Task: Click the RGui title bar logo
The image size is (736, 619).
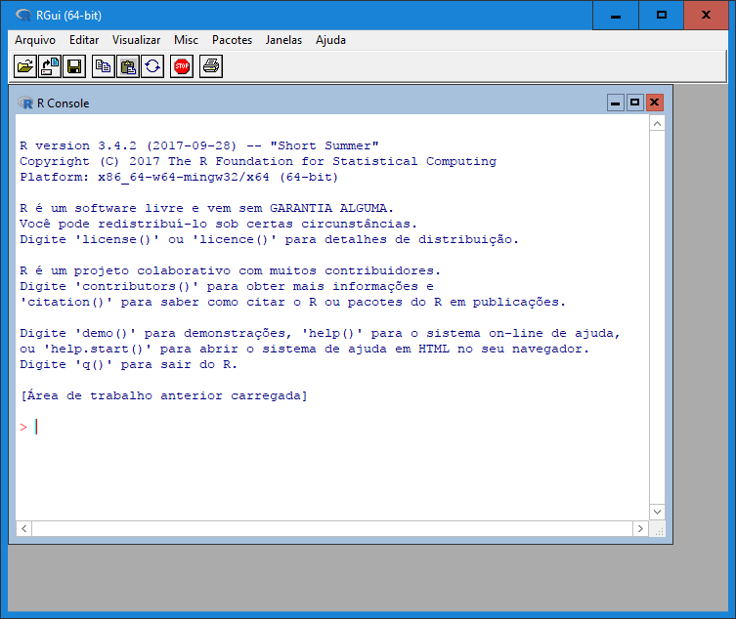Action: click(23, 15)
